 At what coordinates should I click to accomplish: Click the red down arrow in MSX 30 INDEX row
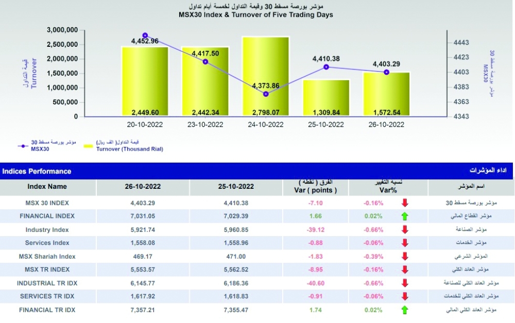404,203
